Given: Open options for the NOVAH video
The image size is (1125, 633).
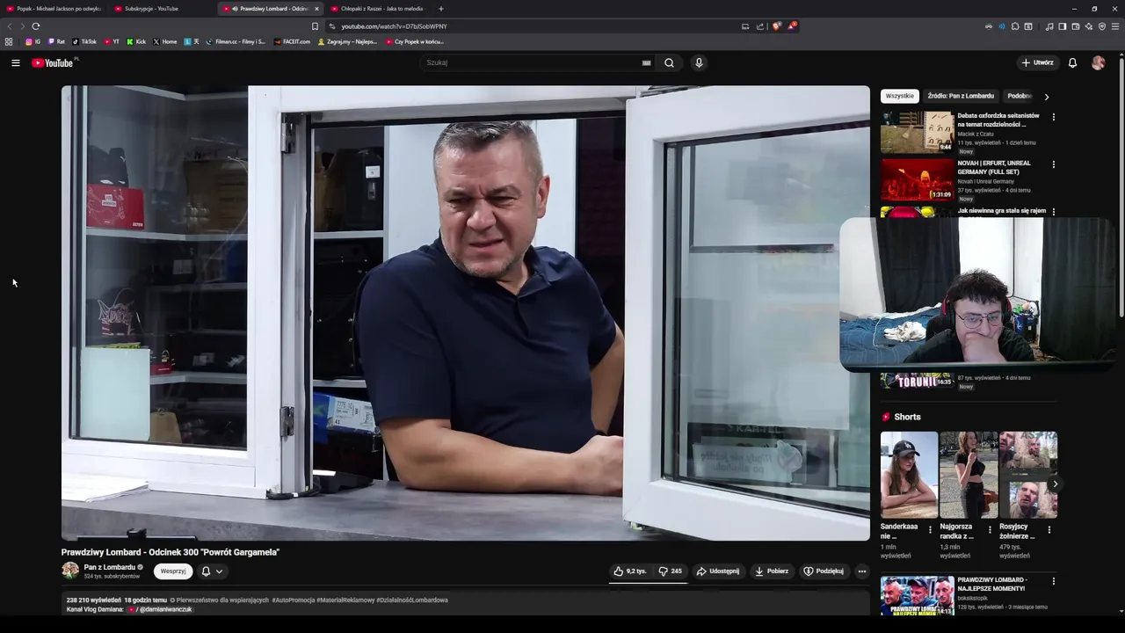Looking at the screenshot, I should [x=1054, y=164].
